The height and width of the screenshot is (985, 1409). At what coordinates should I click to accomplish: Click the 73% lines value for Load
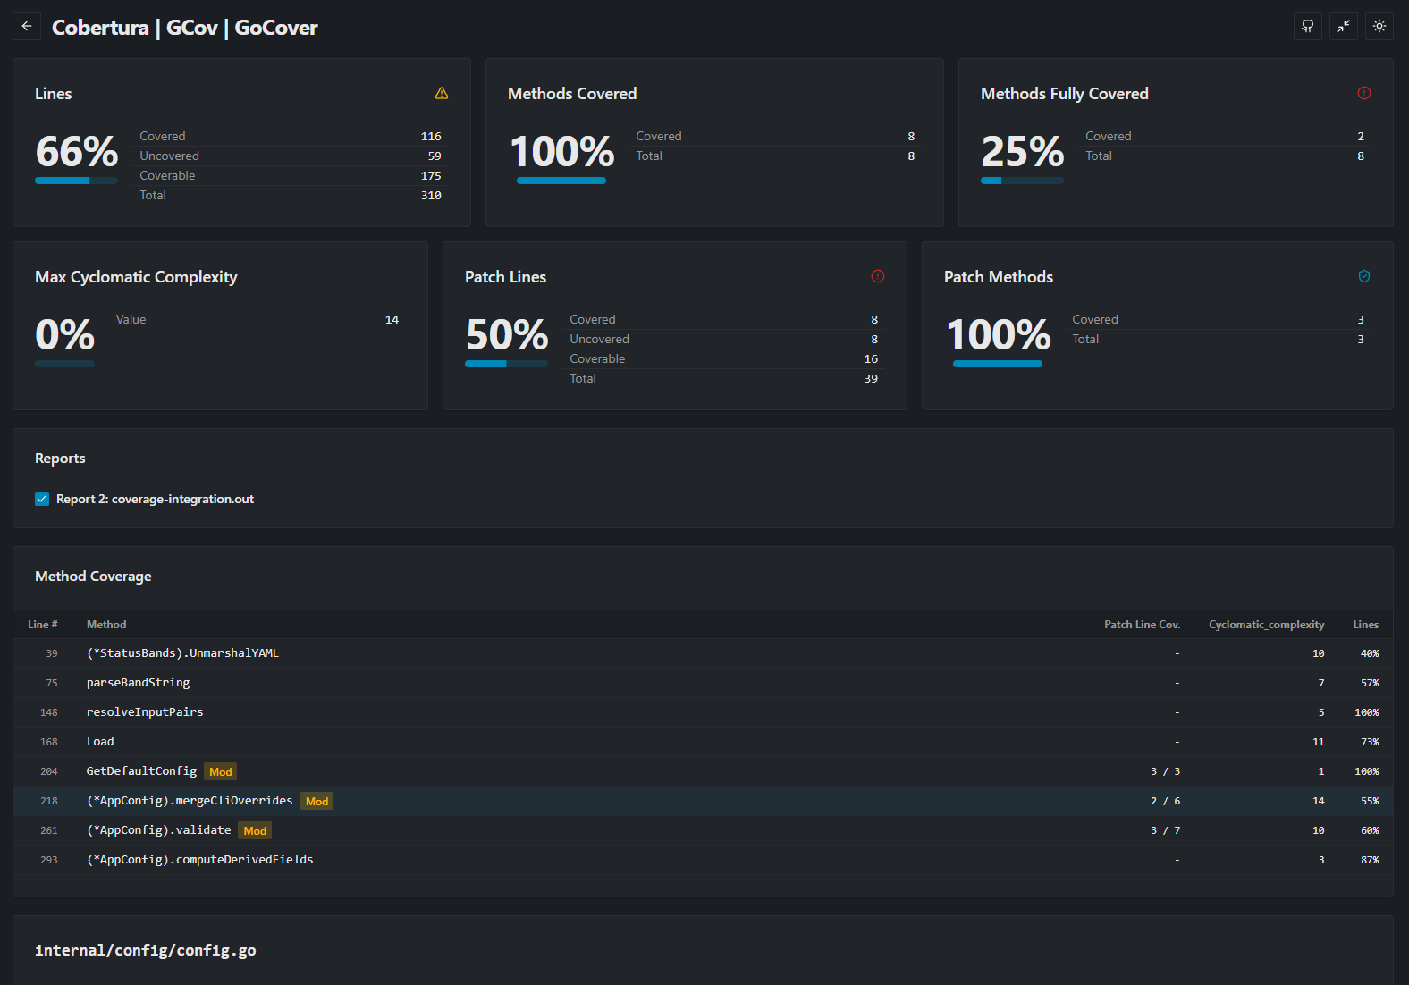pos(1370,742)
